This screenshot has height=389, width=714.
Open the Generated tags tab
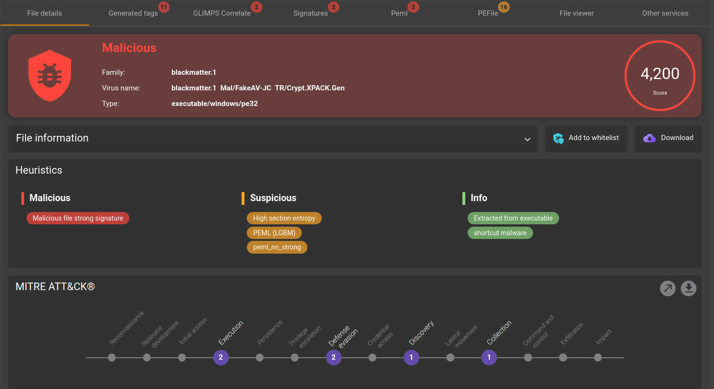[x=133, y=13]
